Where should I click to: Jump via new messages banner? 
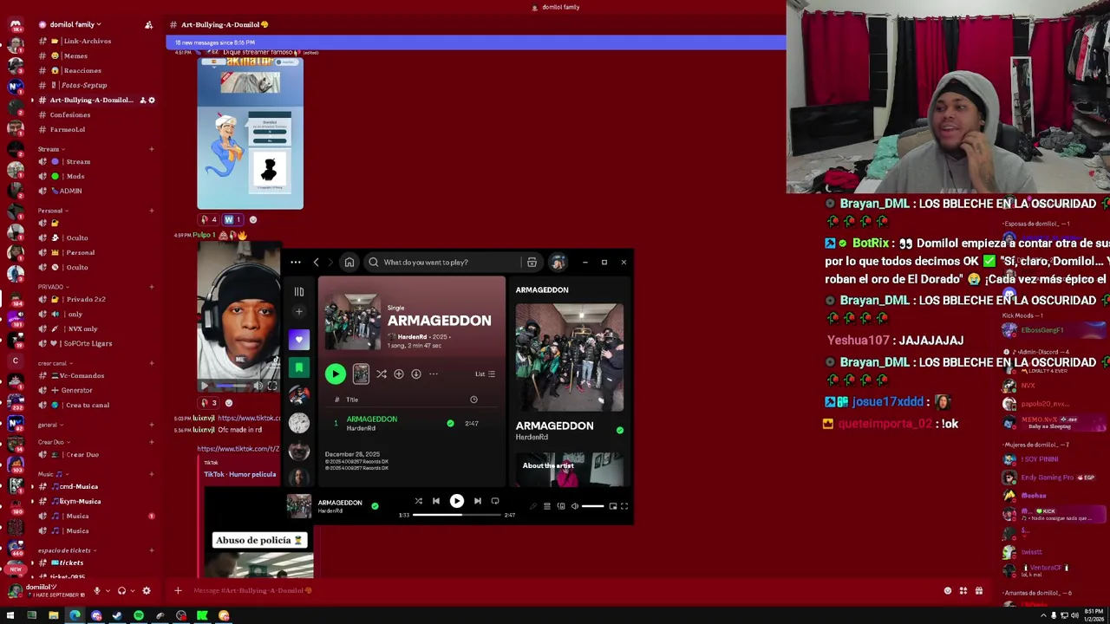475,42
